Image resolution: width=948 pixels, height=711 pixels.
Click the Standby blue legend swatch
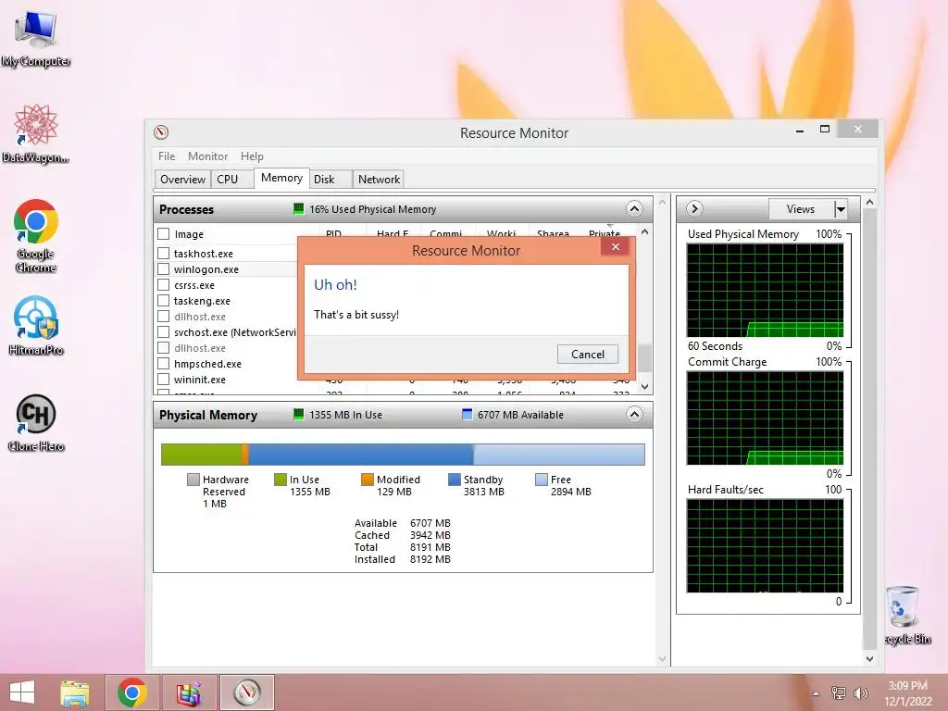point(454,480)
